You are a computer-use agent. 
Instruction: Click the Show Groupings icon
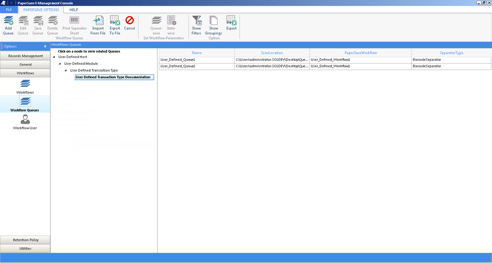click(214, 21)
